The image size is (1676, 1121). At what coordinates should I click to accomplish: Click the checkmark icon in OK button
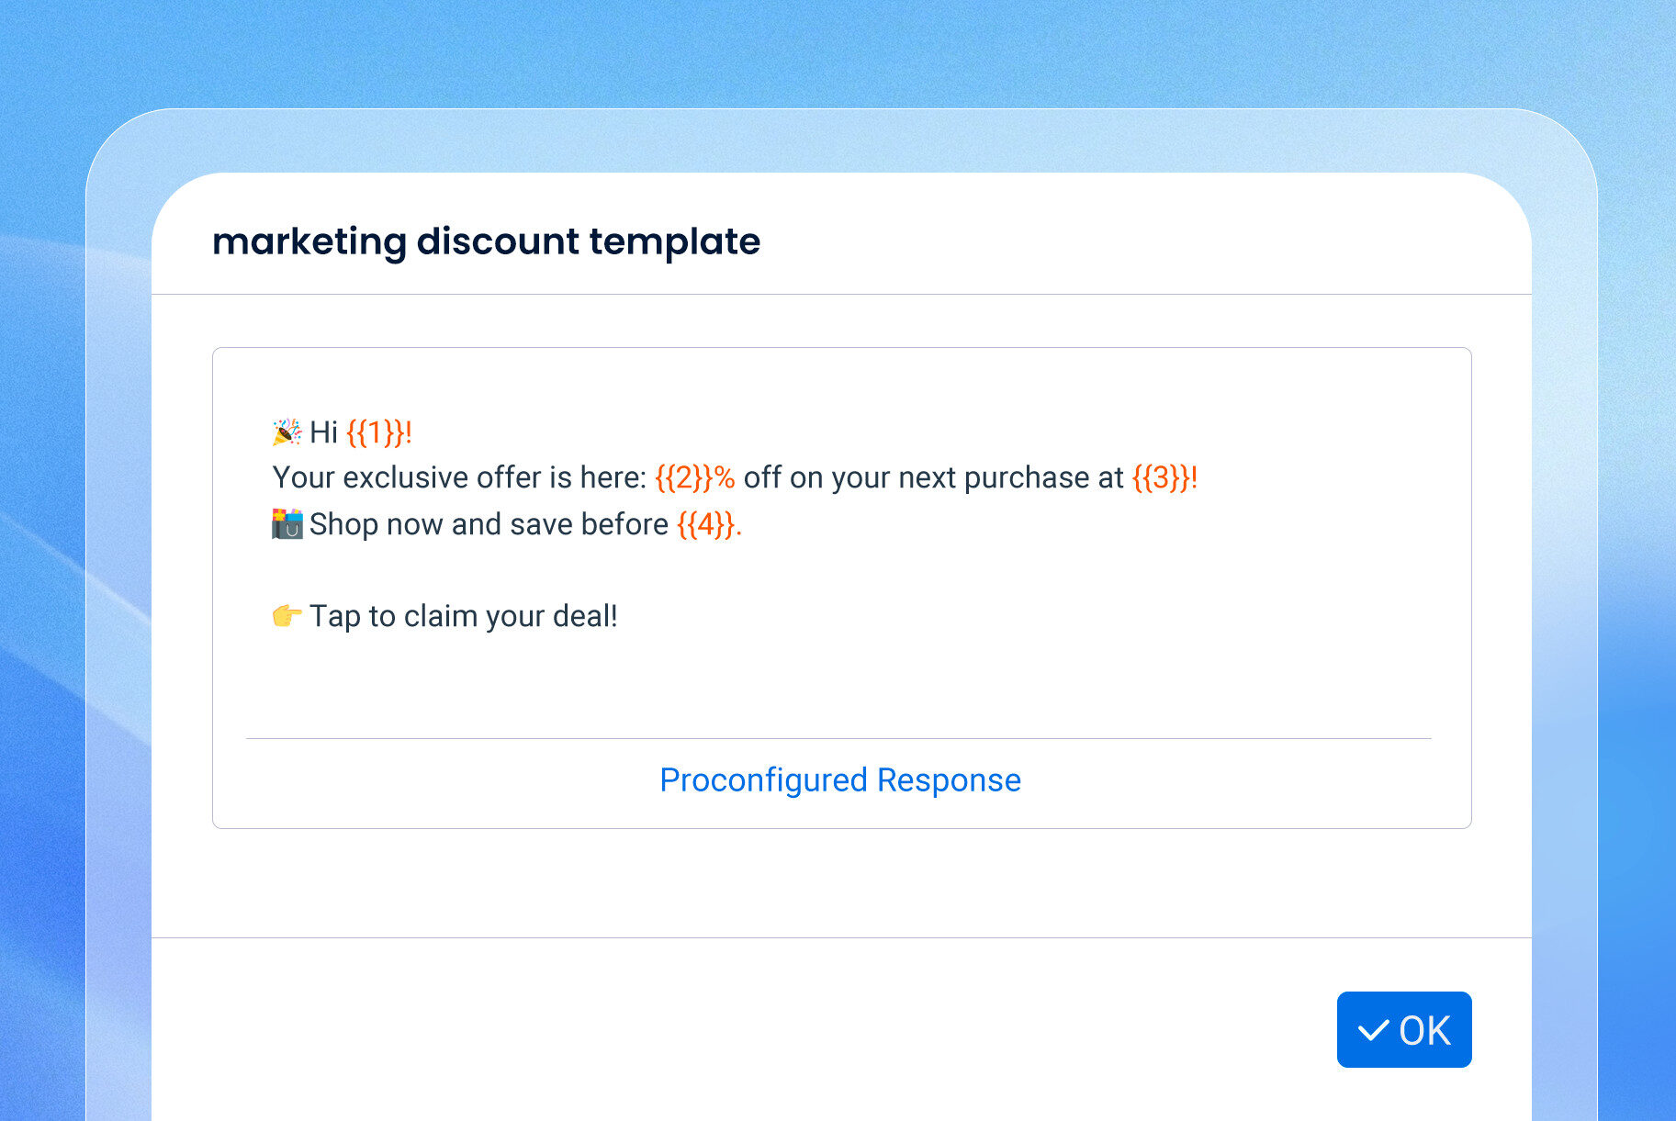tap(1373, 1030)
